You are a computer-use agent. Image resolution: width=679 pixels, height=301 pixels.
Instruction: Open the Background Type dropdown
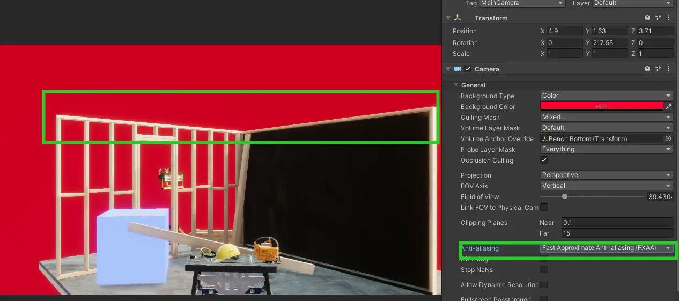[606, 96]
